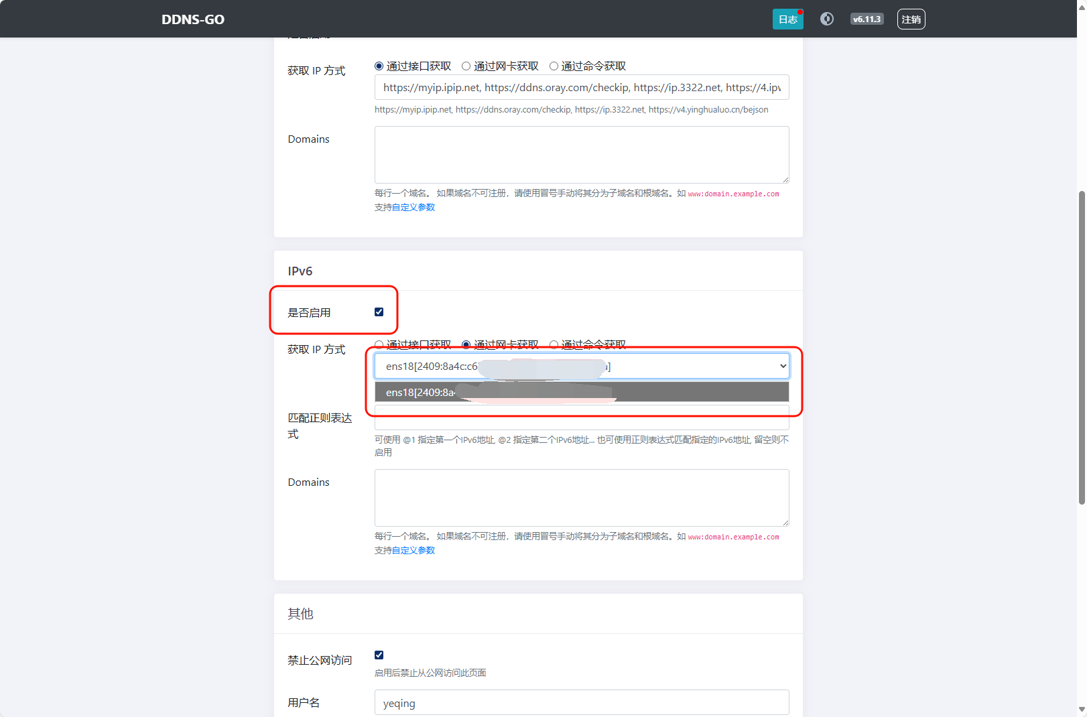Select IPv4 通过网卡获取 radio option
This screenshot has width=1087, height=717.
466,66
